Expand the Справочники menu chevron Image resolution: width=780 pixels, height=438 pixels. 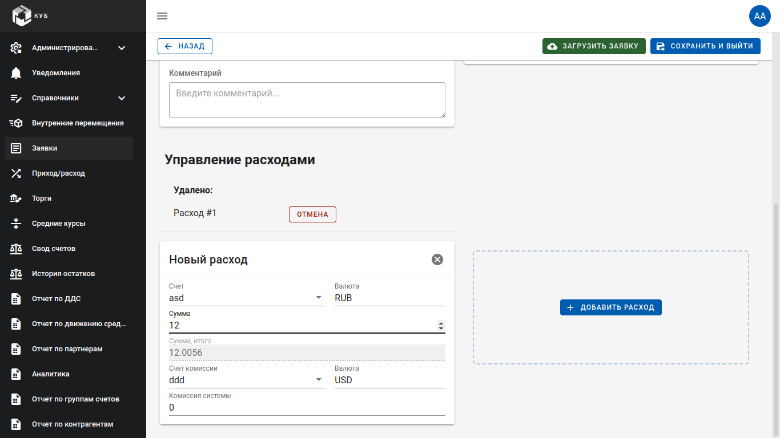point(122,98)
